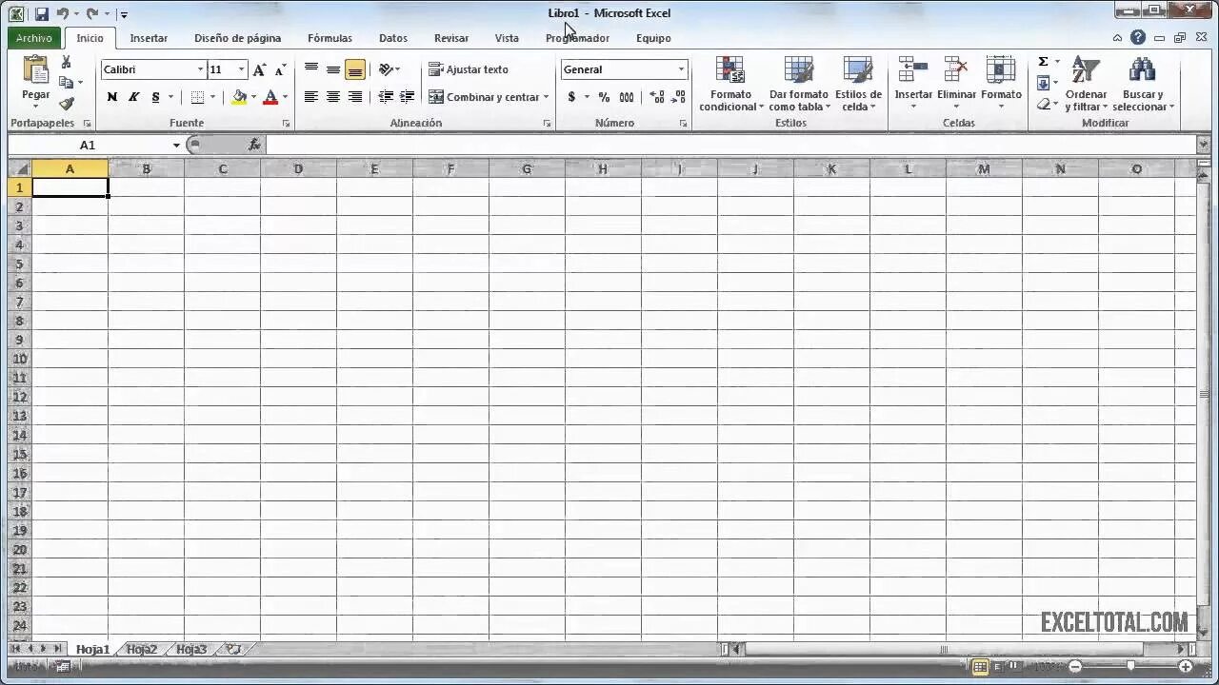
Task: Align text to middle of cell
Action: click(x=333, y=69)
